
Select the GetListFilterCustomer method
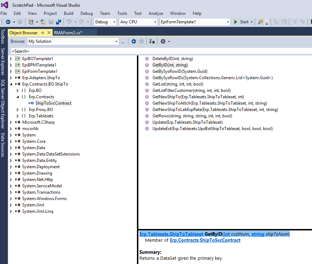(x=192, y=90)
